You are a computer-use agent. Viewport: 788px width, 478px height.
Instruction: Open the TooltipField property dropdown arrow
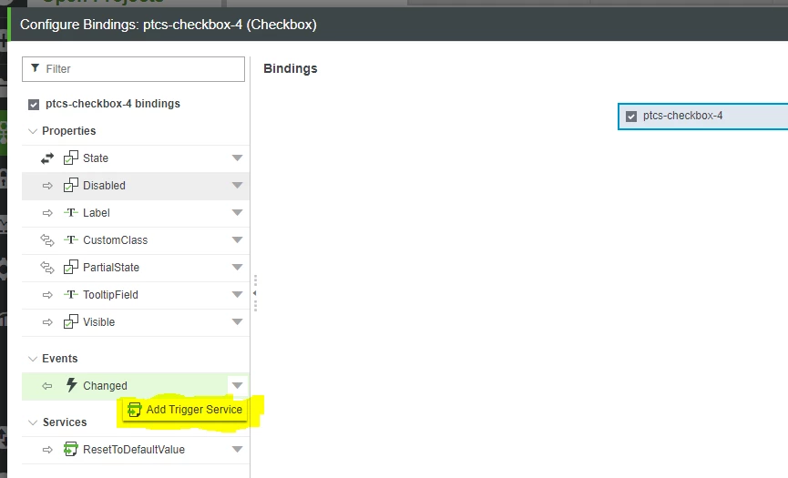[237, 294]
